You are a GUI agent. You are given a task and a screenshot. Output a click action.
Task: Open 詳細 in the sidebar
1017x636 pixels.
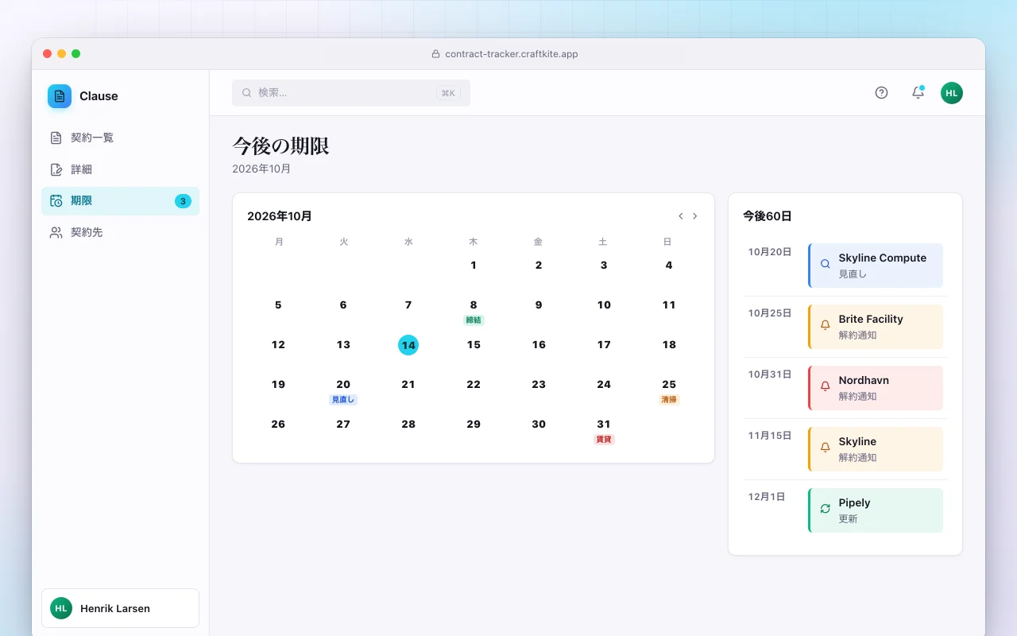tap(120, 169)
